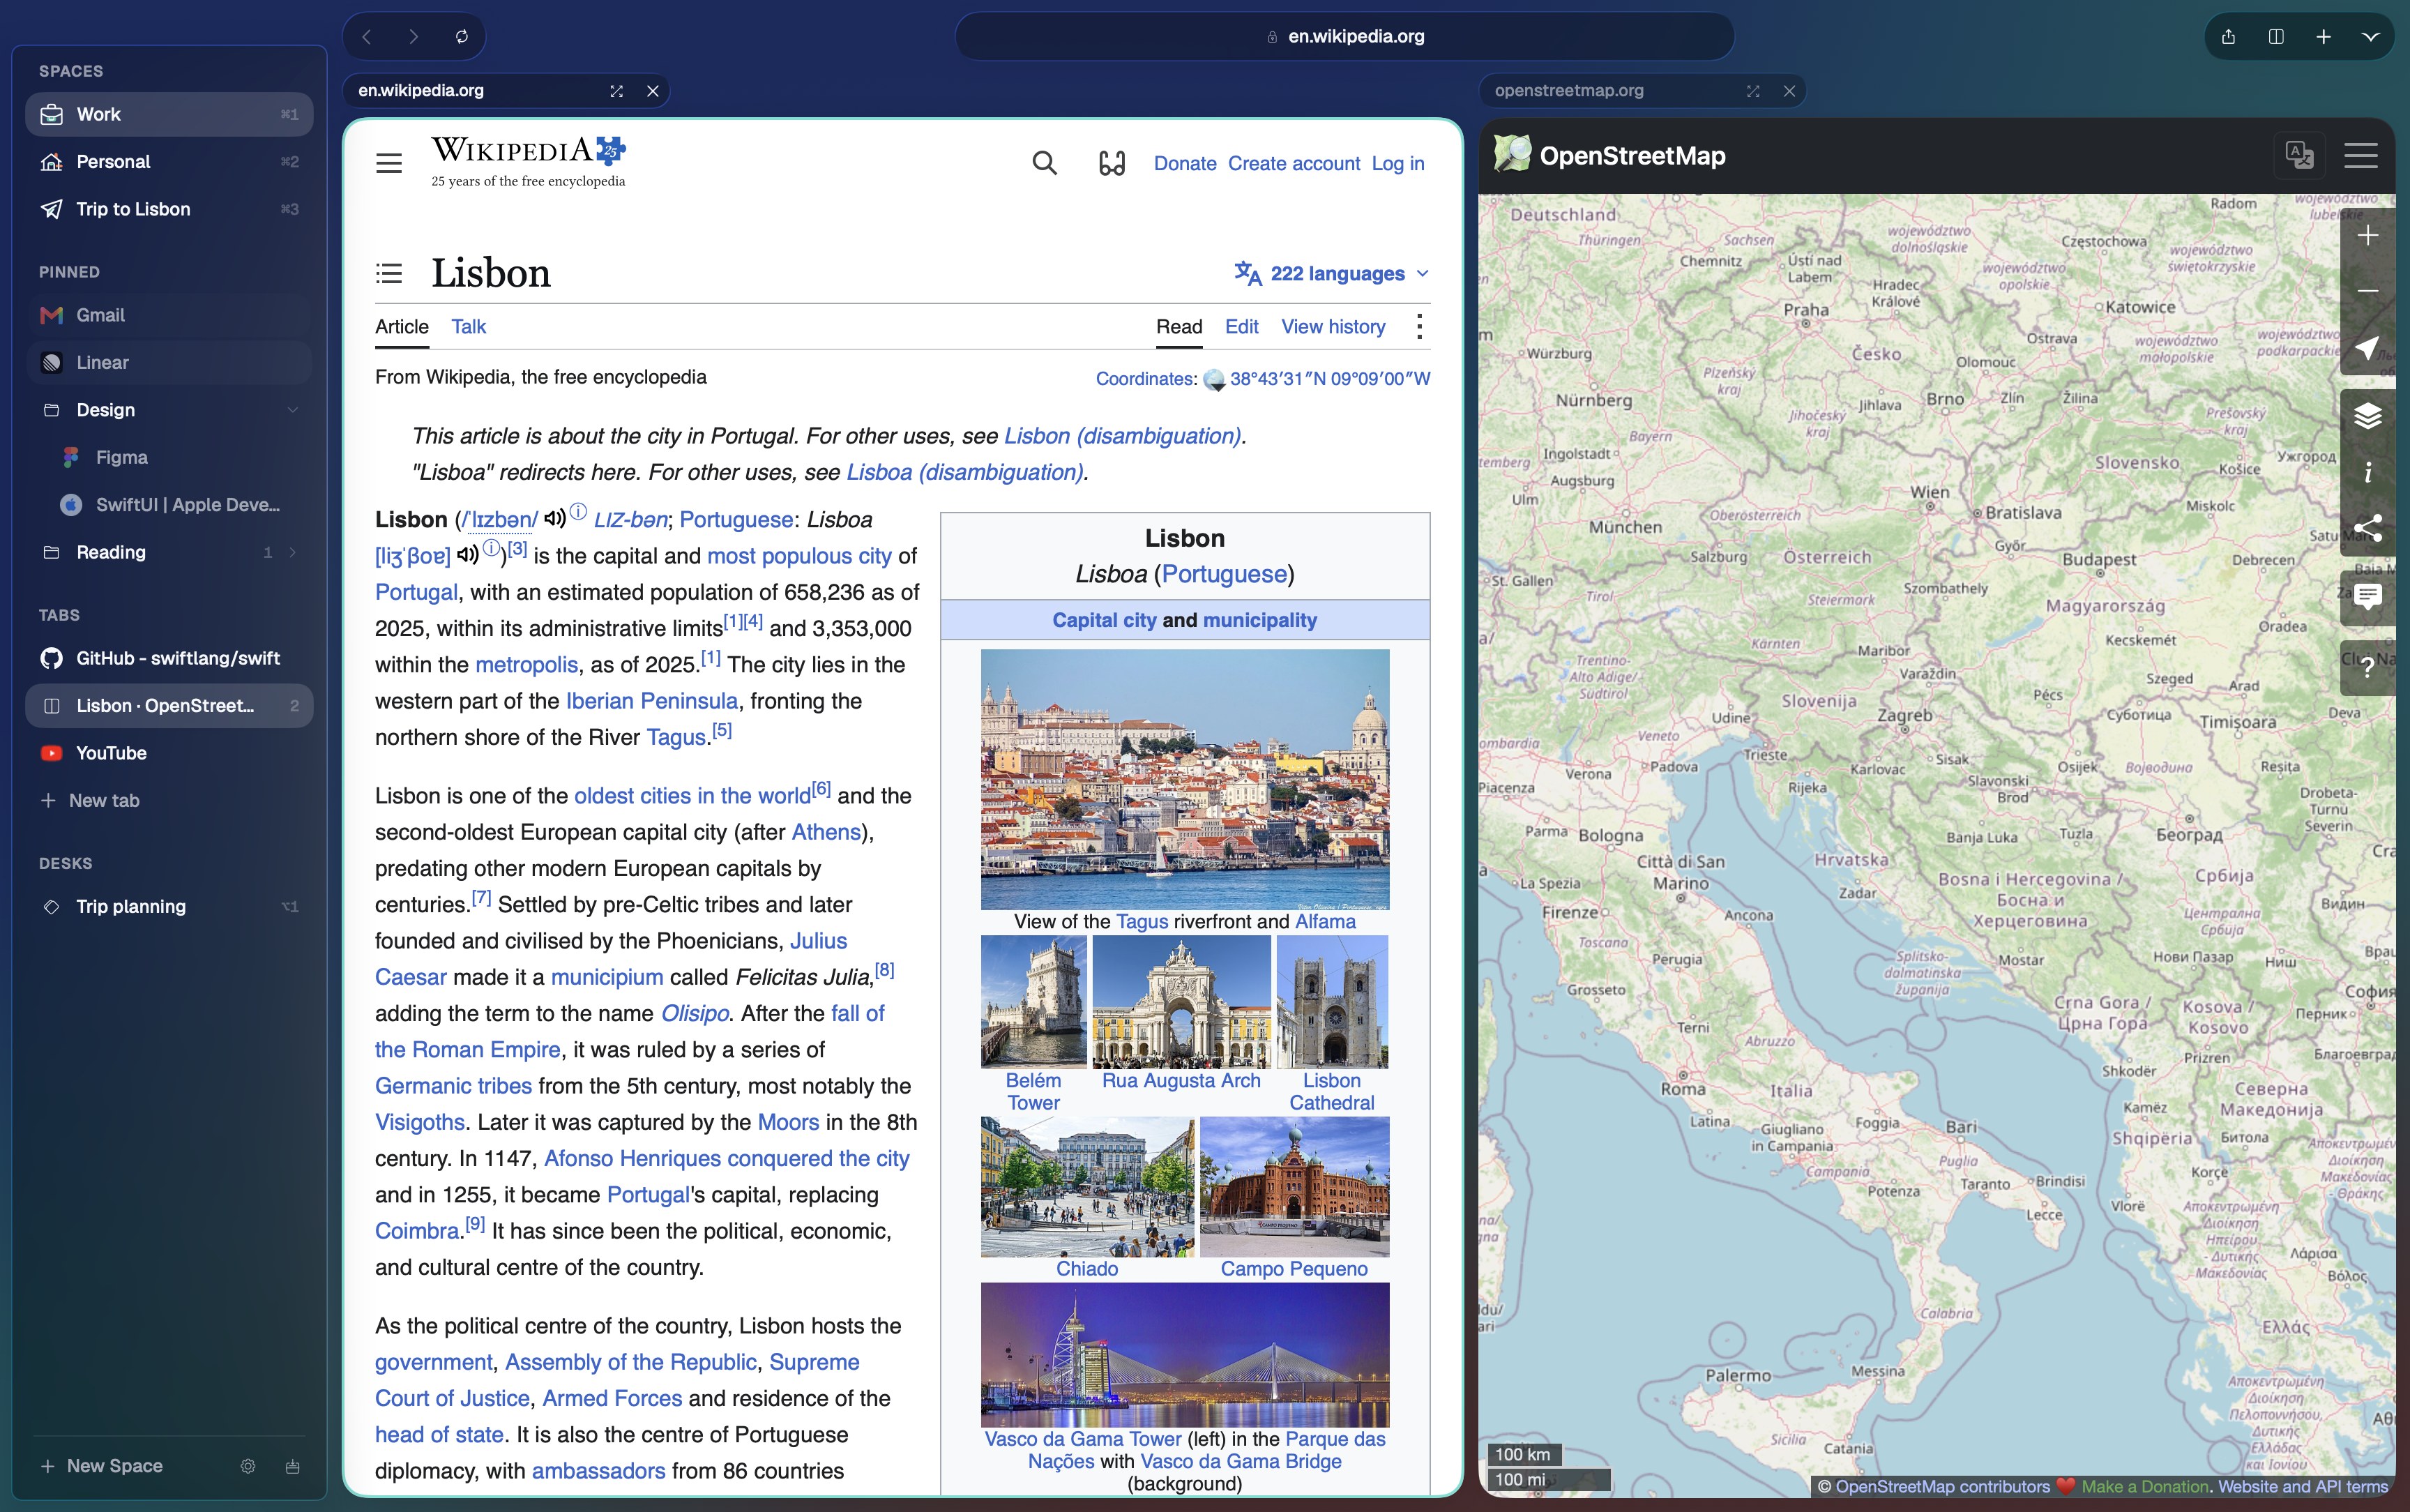Click the browser share icon
Image resolution: width=2410 pixels, height=1512 pixels.
click(x=2228, y=37)
